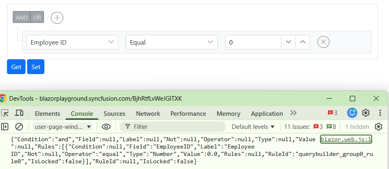Switch to the Console tab

click(82, 114)
